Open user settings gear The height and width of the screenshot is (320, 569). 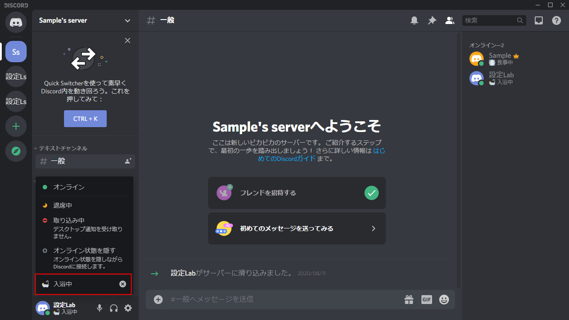click(x=128, y=308)
